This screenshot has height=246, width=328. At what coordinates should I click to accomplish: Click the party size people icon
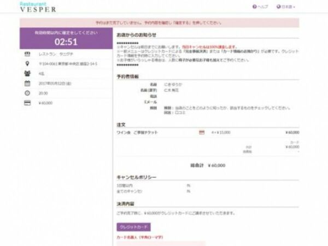[x=27, y=74]
